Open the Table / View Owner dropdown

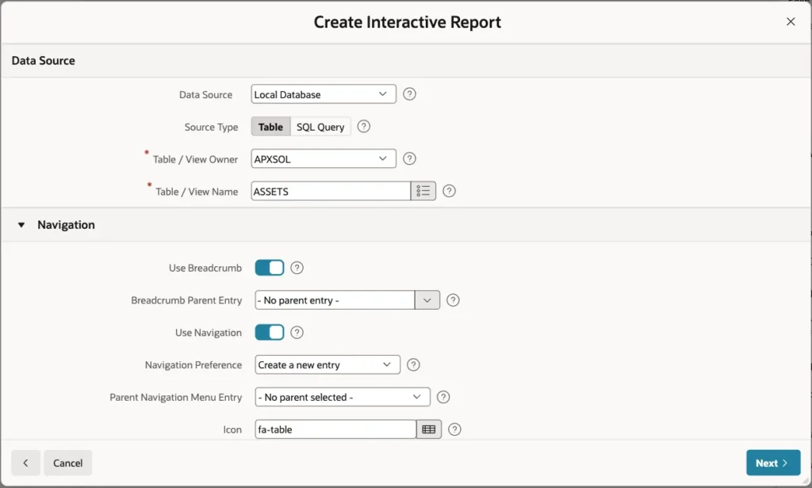[324, 159]
